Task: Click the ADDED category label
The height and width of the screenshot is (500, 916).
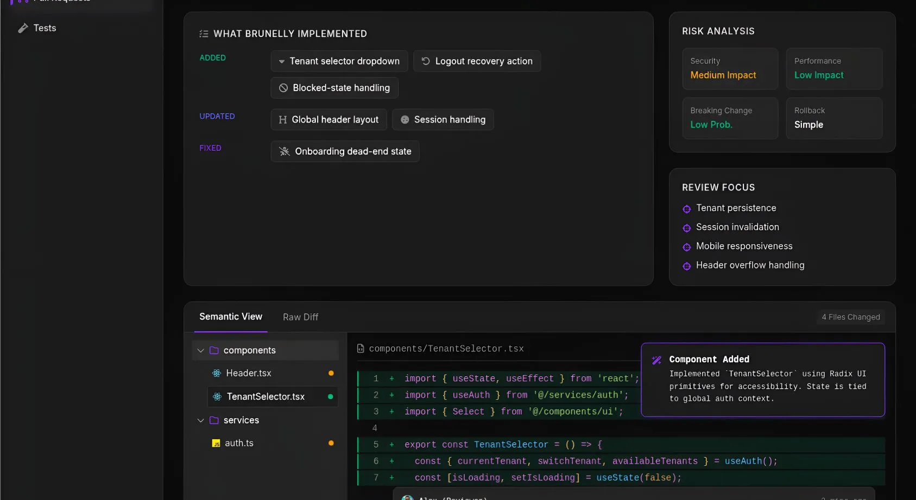Action: click(x=212, y=58)
